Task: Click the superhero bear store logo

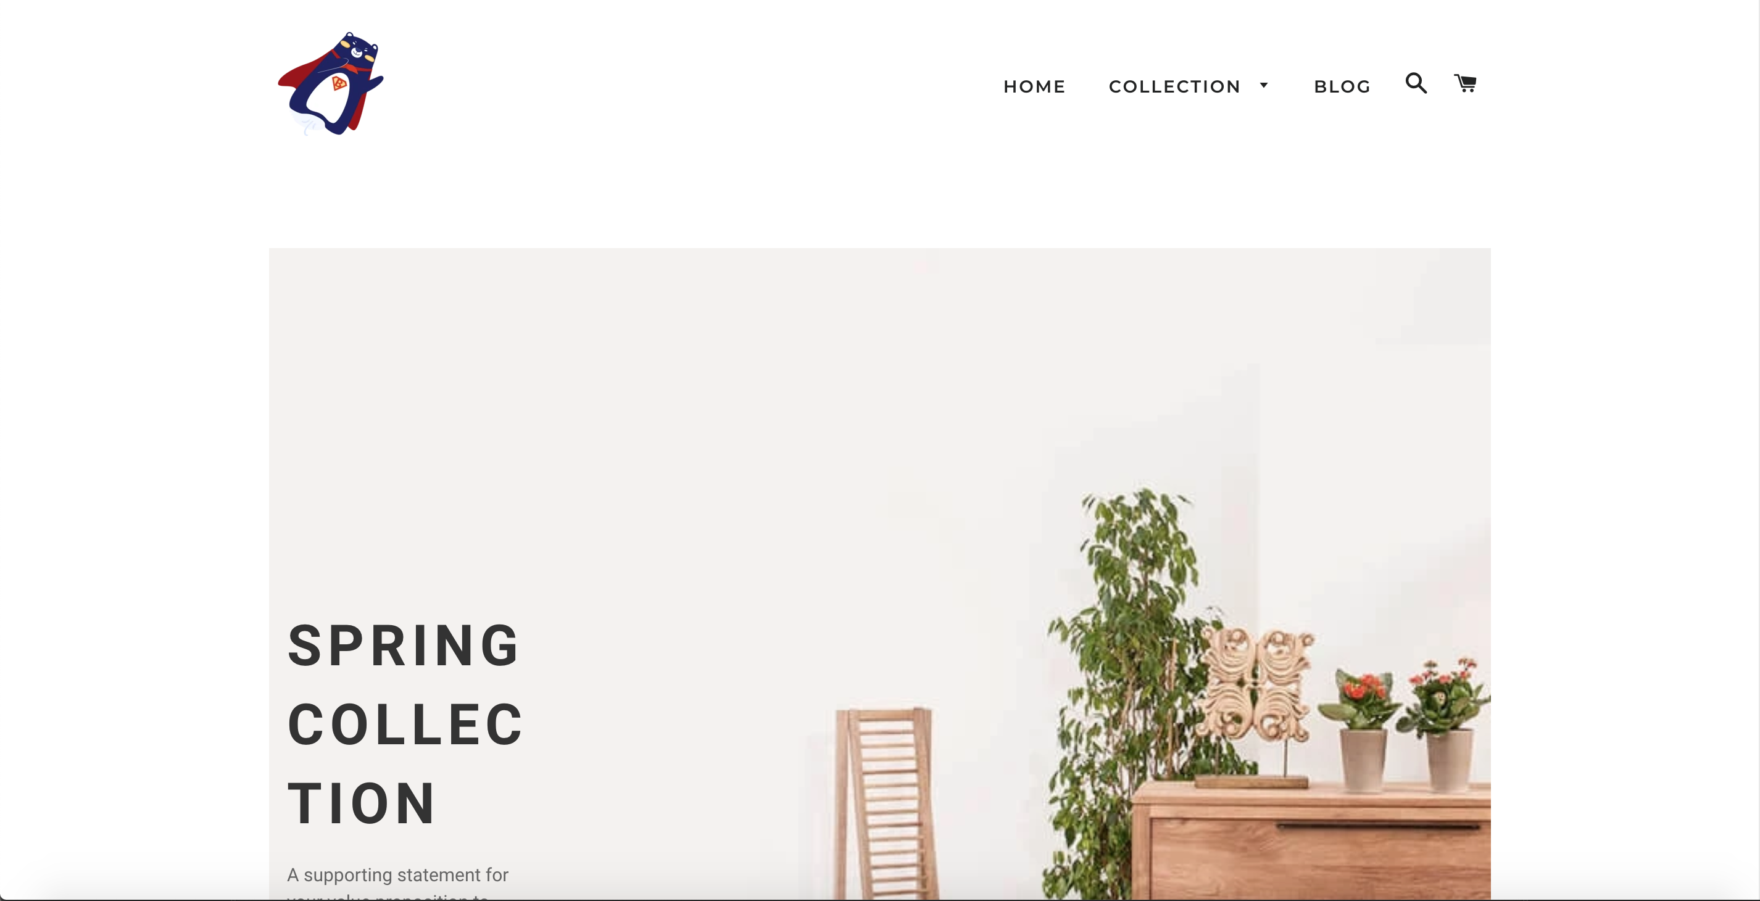Action: pos(331,83)
